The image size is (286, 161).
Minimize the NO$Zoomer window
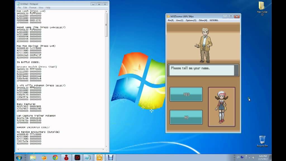pos(225,16)
